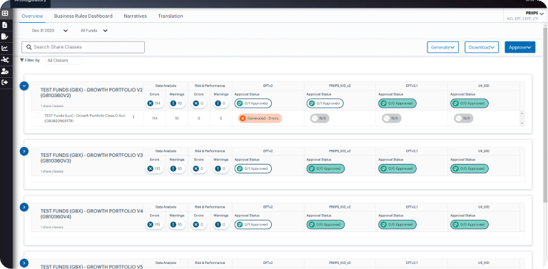Open the user settings icon in sidebar
Image resolution: width=548 pixels, height=269 pixels.
coord(5,71)
